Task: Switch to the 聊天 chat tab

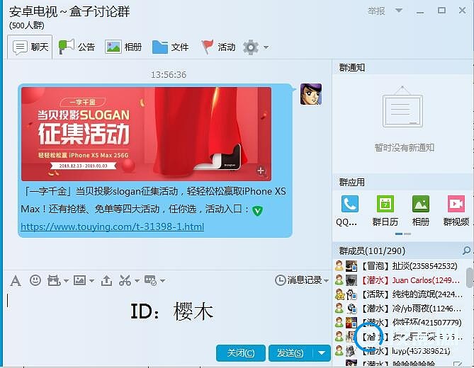Action: [x=30, y=47]
